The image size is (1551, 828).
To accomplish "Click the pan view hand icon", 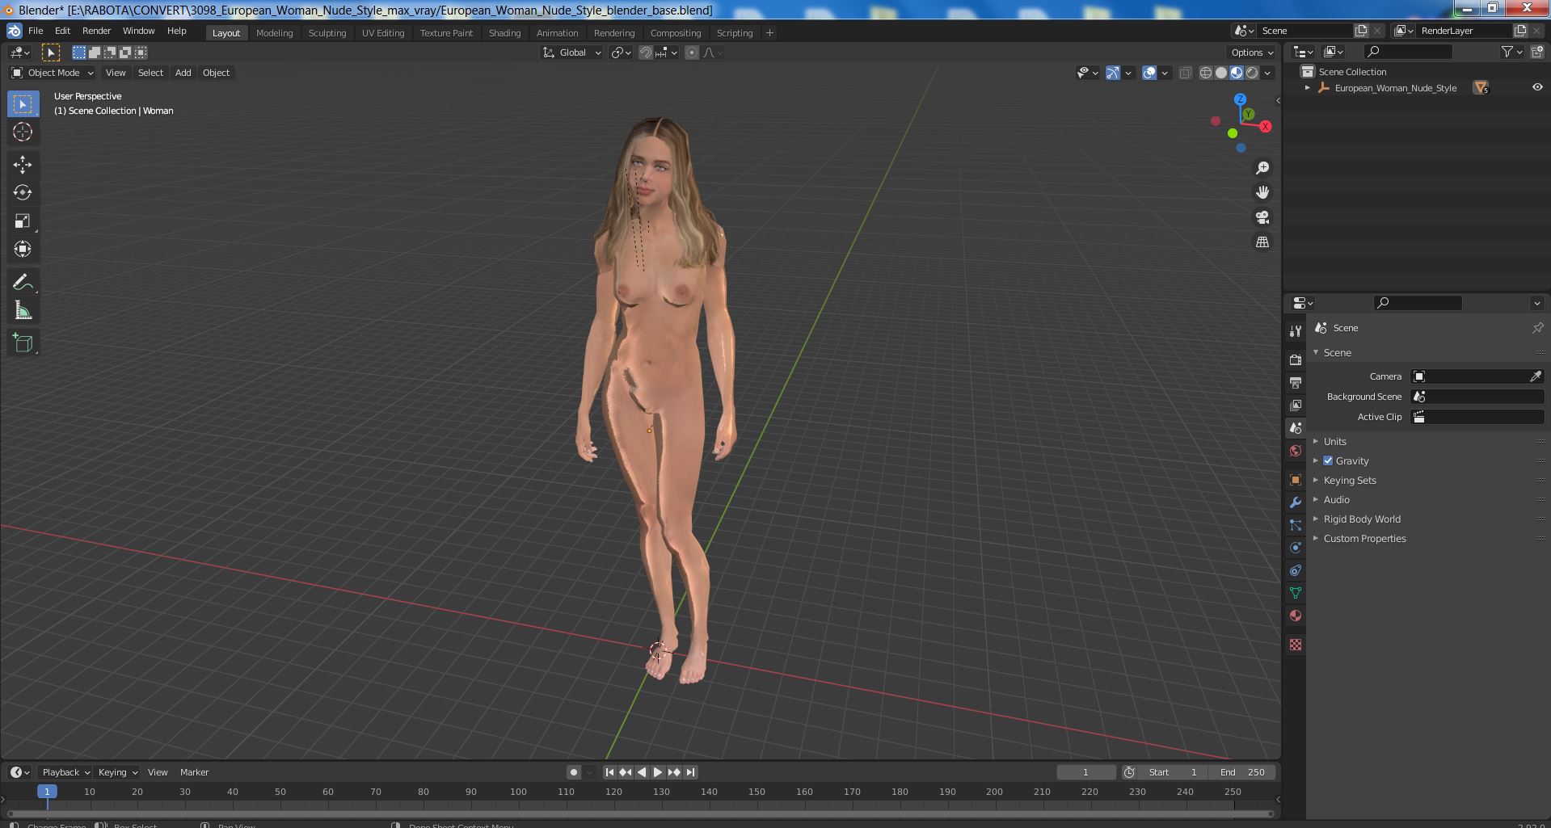I will [x=1262, y=192].
